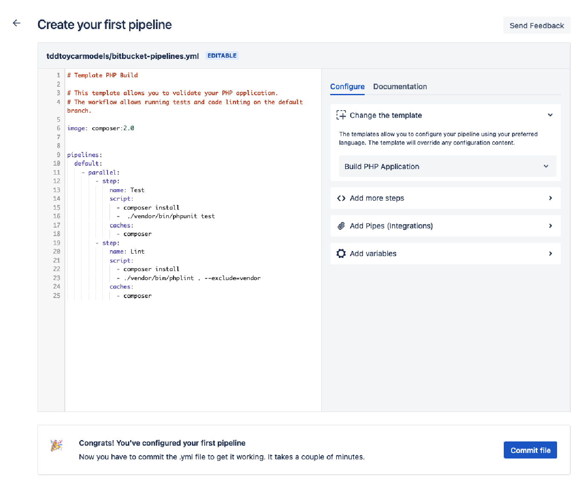Click the 'default:' line
Image resolution: width=572 pixels, height=479 pixels.
tap(88, 164)
